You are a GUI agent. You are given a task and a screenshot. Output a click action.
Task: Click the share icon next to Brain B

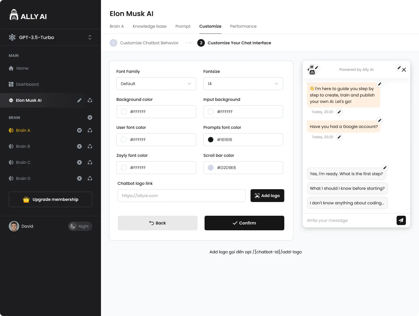pos(90,146)
